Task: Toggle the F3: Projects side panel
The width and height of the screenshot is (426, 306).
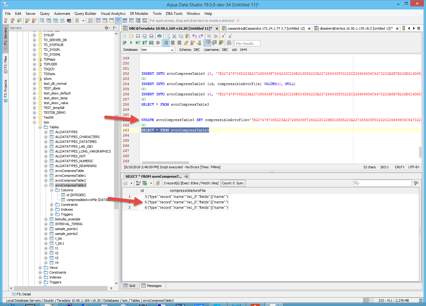Action: (x=5, y=91)
